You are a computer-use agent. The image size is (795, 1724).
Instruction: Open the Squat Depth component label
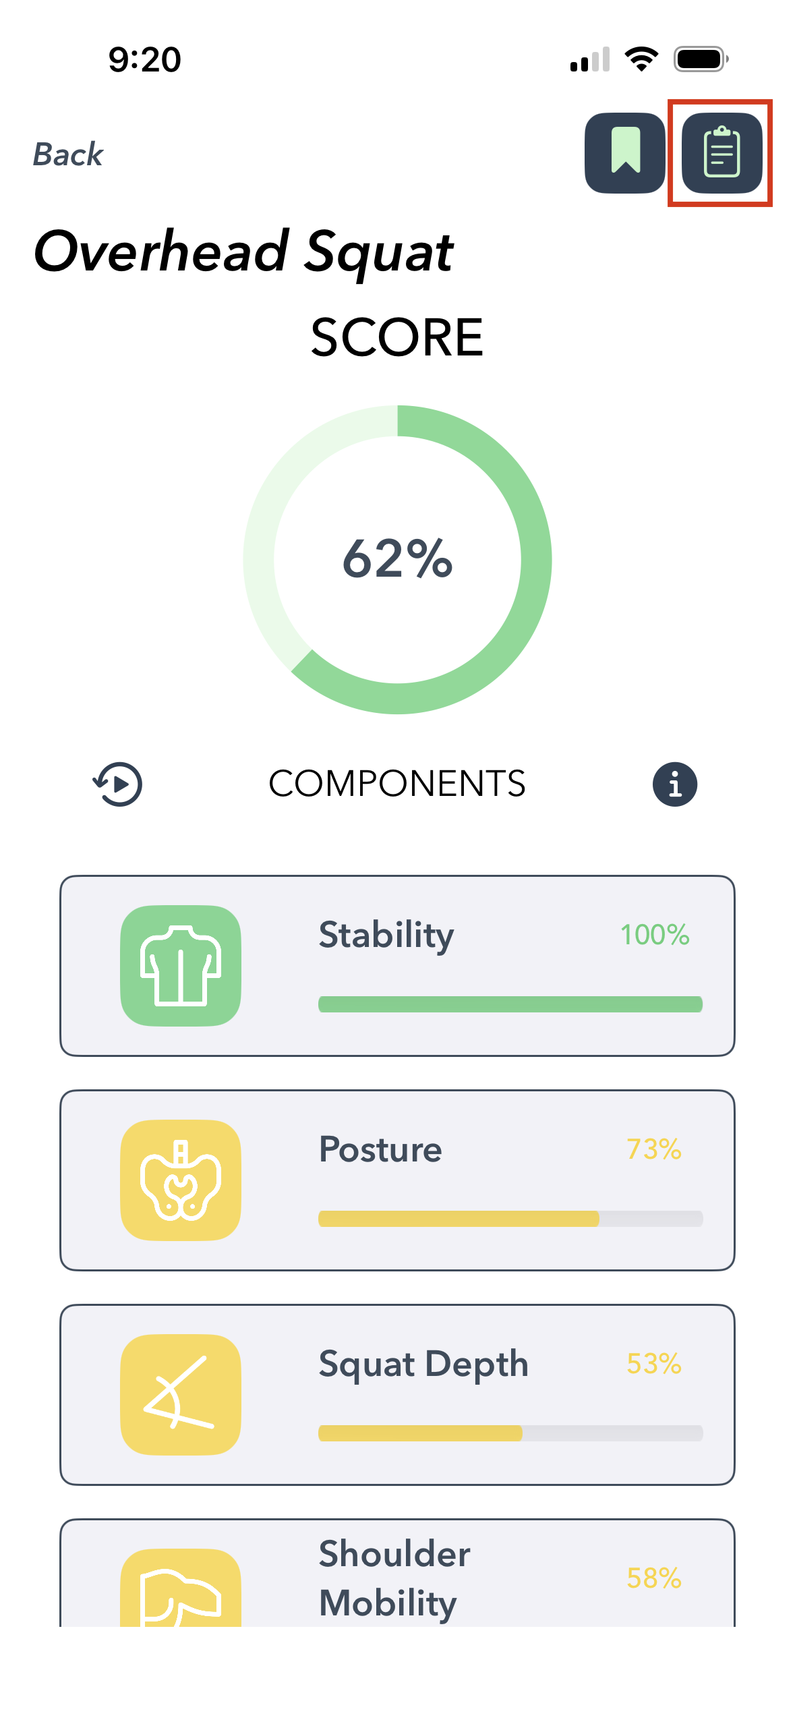point(423,1364)
